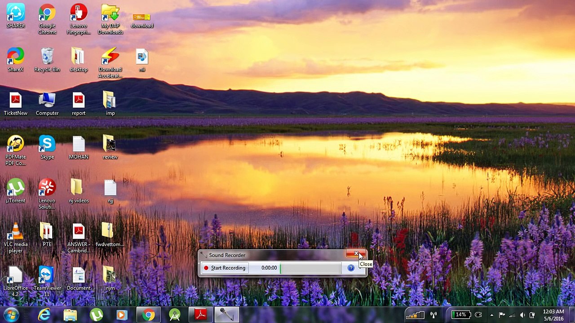Select ANSWER - Cambridge PDF file
575x323 pixels.
(x=79, y=238)
